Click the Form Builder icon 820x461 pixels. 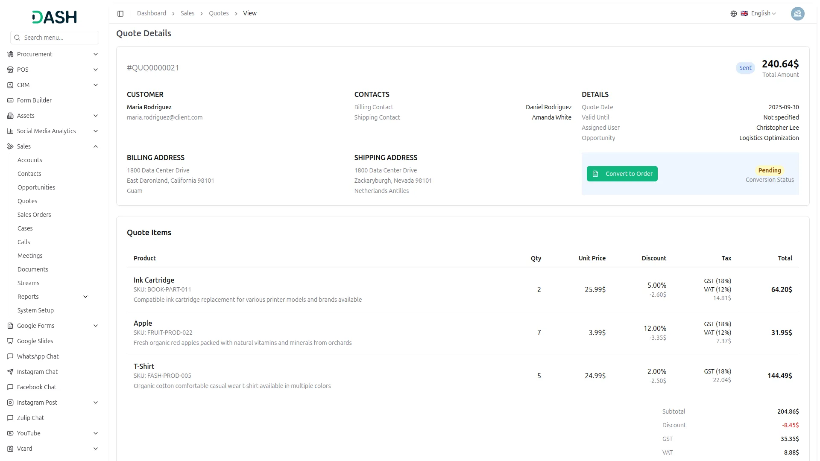pyautogui.click(x=10, y=100)
